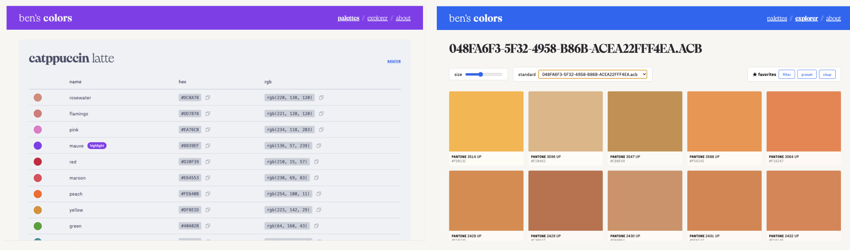Copy the mauve rgb value
Screen dimensions: 850x250
pos(318,146)
